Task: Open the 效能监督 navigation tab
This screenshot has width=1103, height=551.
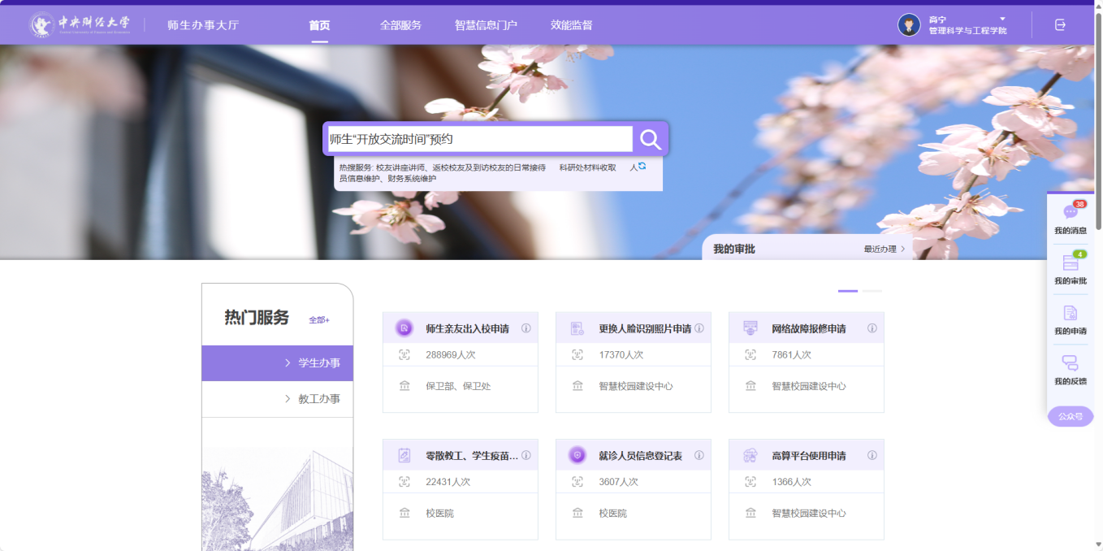Action: point(571,25)
